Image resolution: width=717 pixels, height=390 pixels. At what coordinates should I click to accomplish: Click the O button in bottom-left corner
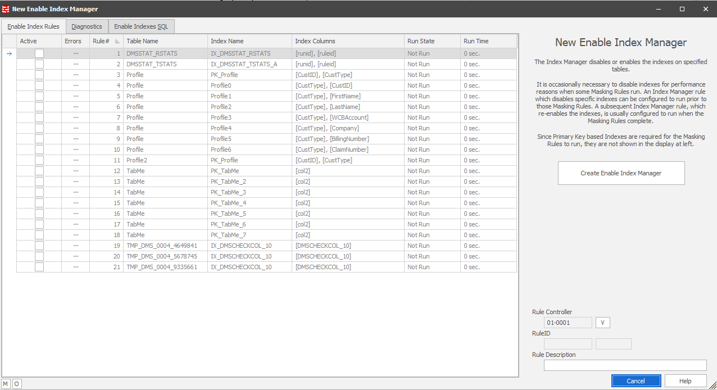(16, 384)
